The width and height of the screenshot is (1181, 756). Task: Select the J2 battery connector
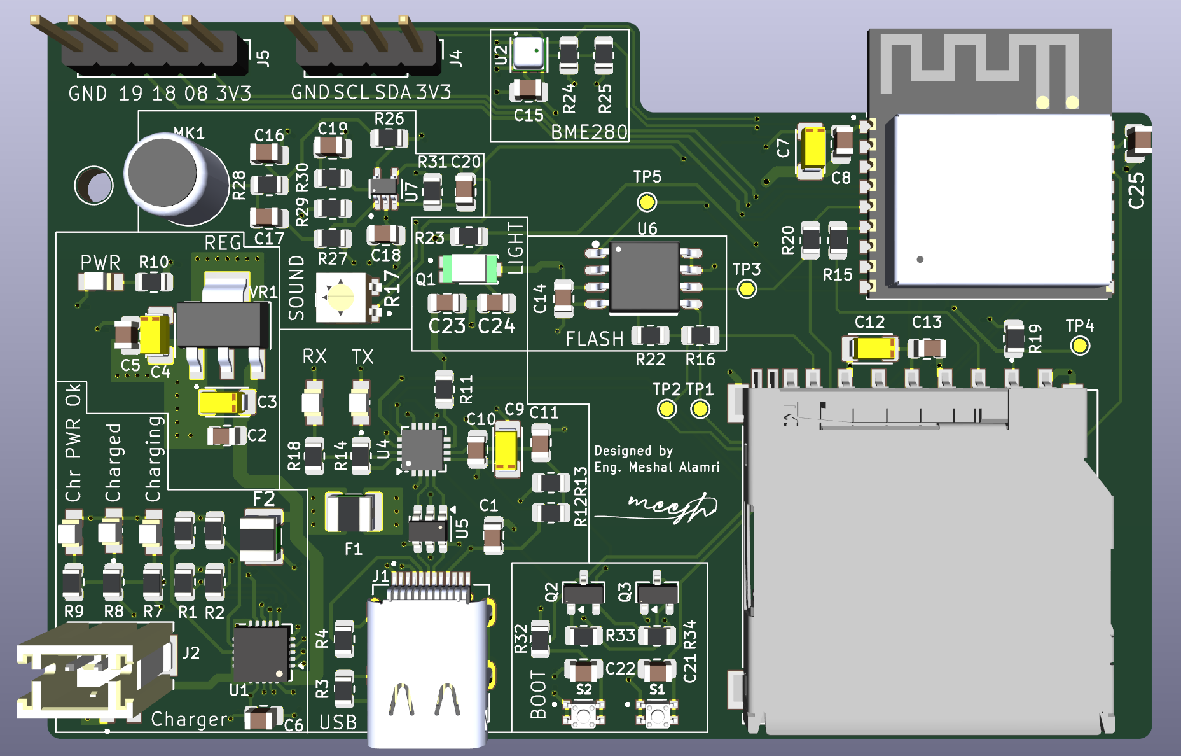click(x=95, y=671)
